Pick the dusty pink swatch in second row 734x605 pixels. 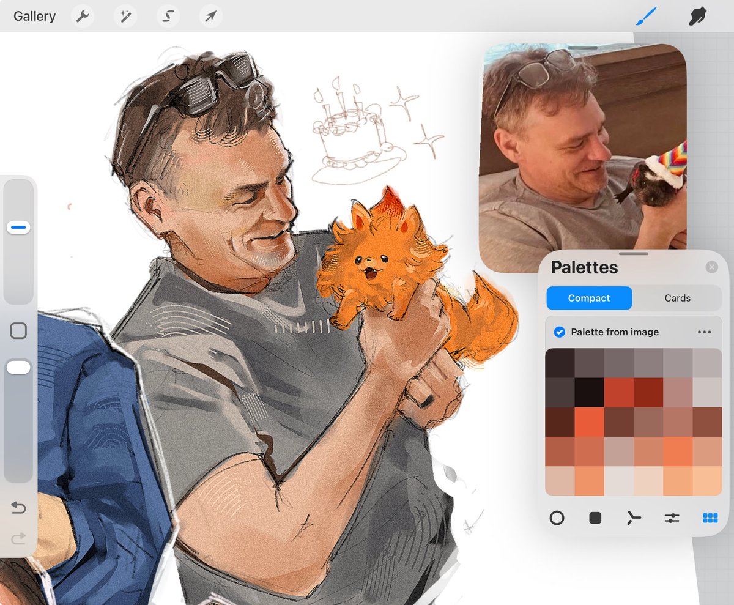point(678,393)
